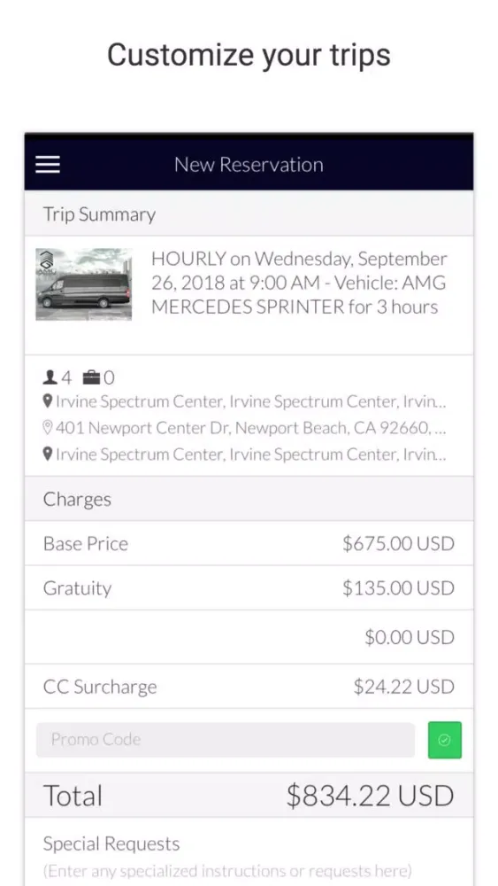The image size is (498, 886).
Task: Open the HOURLY trip description text
Action: click(x=299, y=284)
